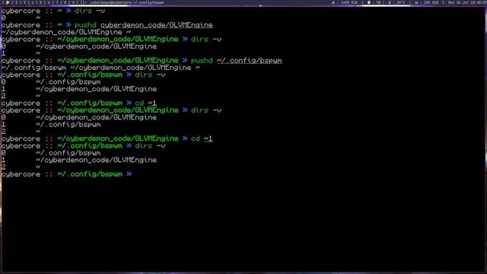
Task: Click the underlined ~/.config/bspwm pushd argument
Action: tap(250, 60)
